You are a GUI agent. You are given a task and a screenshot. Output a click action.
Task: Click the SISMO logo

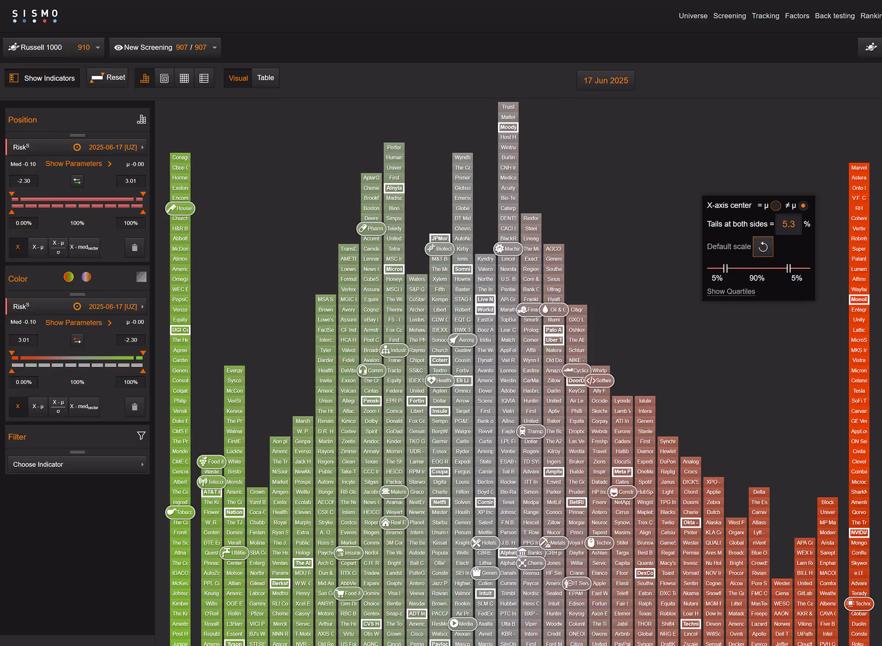(x=35, y=15)
